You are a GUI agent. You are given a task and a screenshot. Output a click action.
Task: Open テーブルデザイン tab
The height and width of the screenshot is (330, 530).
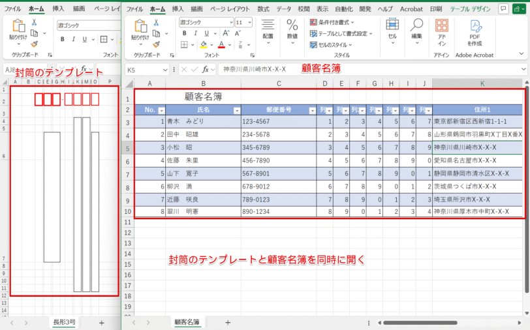(x=470, y=8)
